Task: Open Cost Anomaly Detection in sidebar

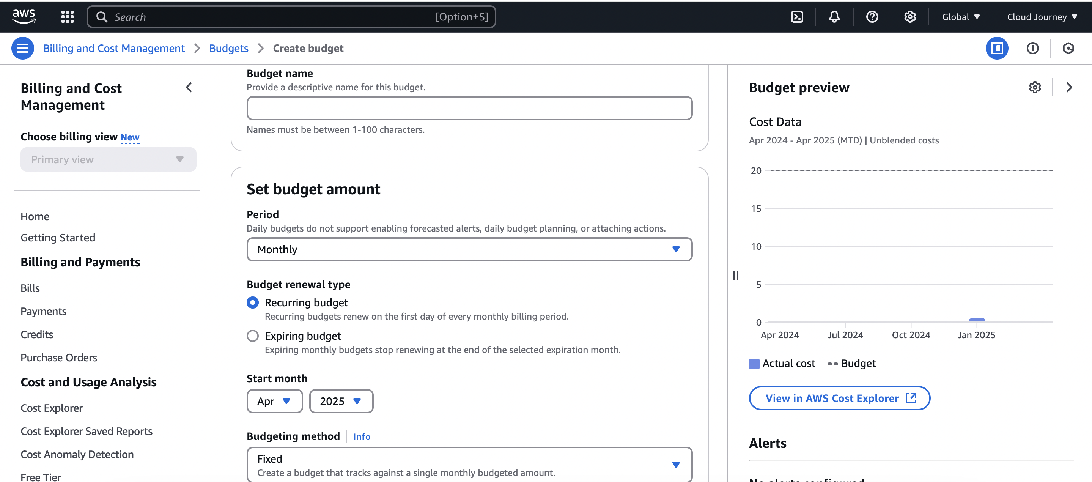Action: 77,454
